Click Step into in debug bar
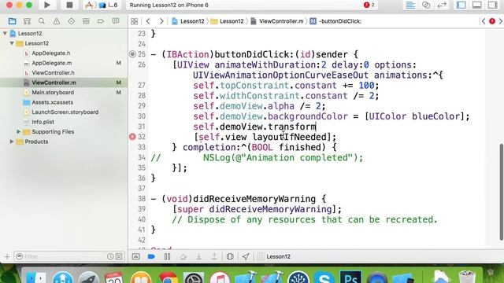 tap(198, 256)
